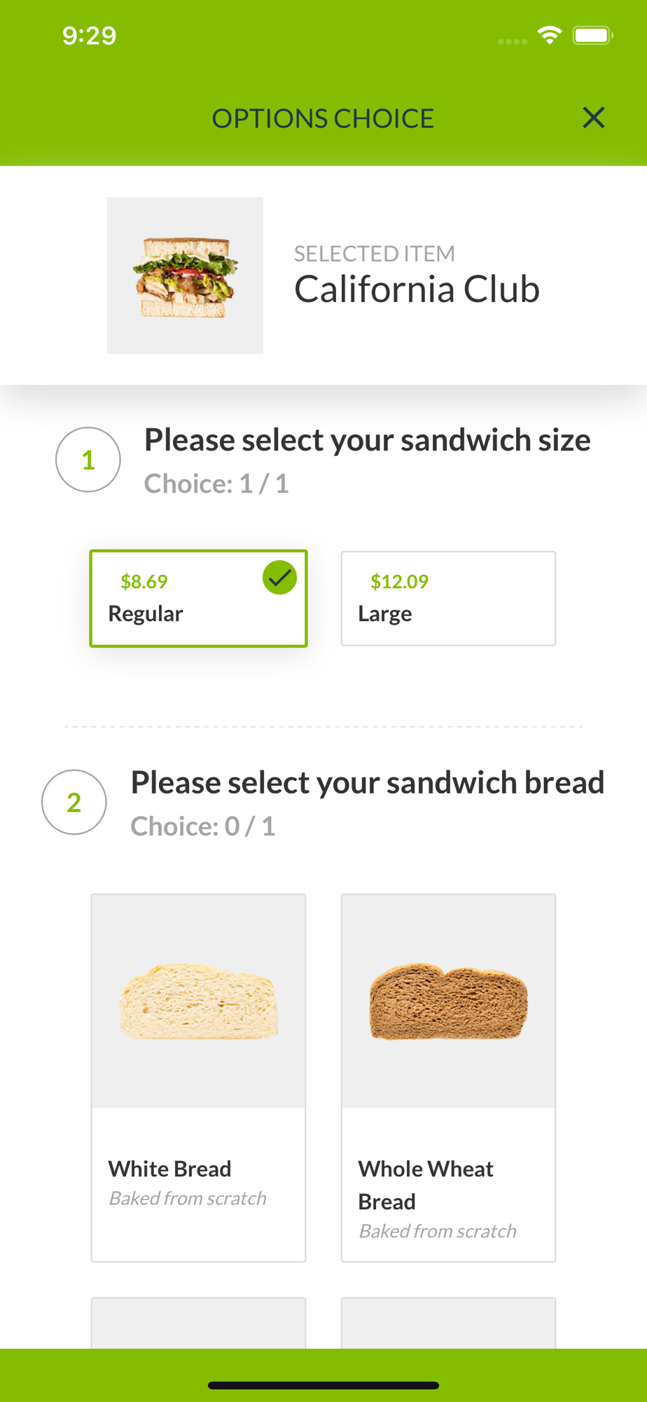Tap step 1 circle number icon

88,460
